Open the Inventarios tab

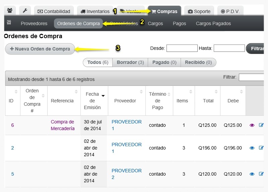[95, 11]
